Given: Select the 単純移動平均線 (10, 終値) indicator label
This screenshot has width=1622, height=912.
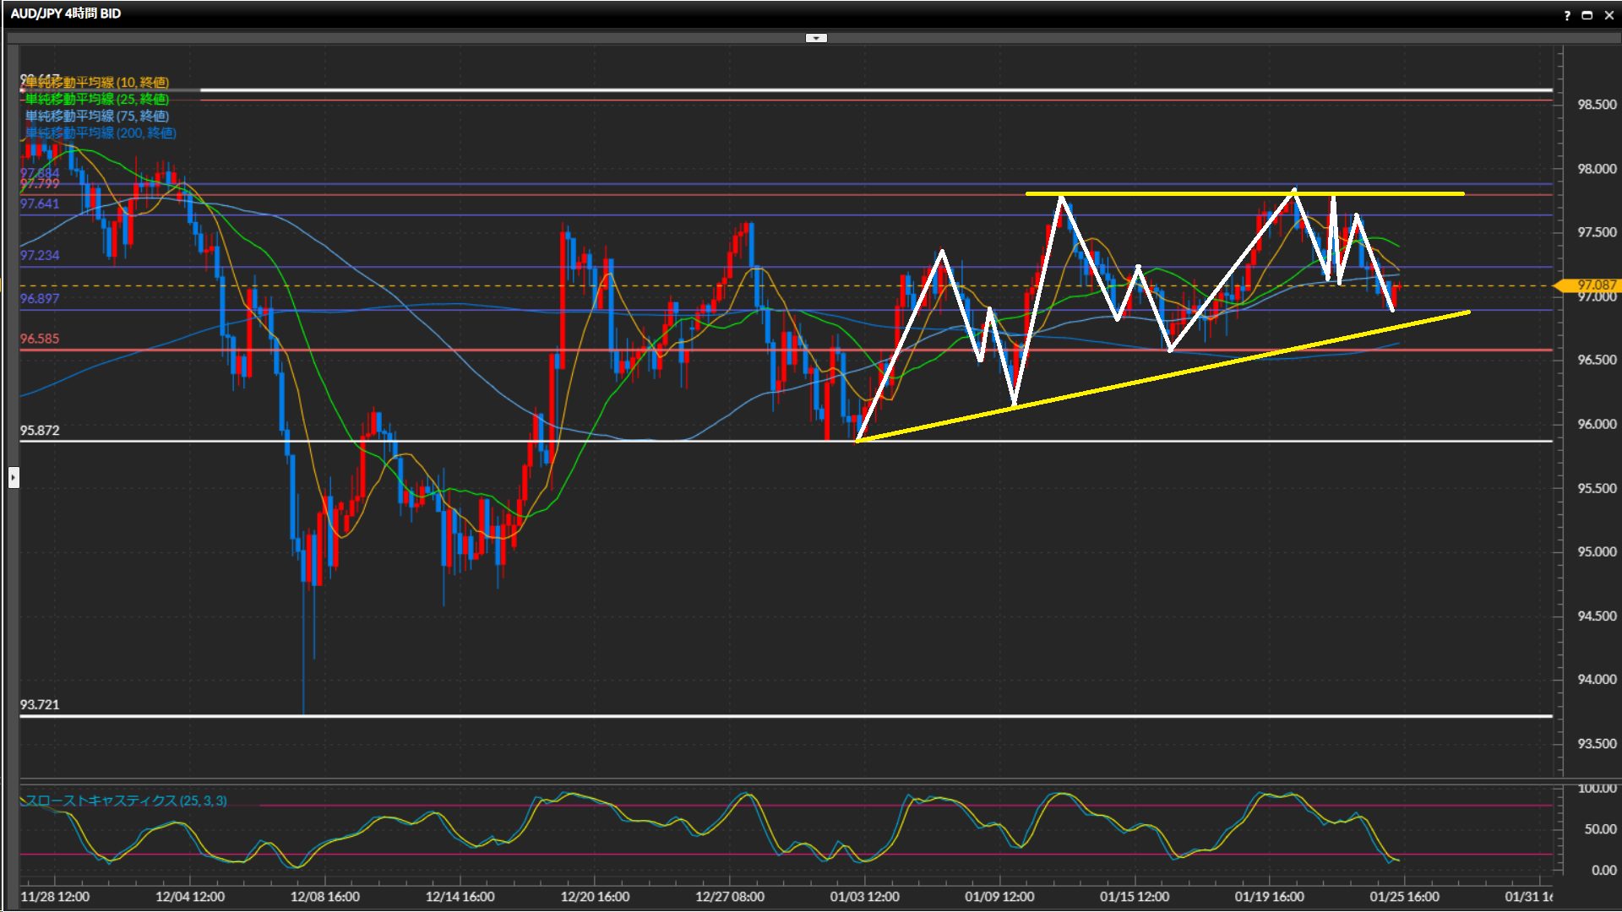Looking at the screenshot, I should pos(96,82).
